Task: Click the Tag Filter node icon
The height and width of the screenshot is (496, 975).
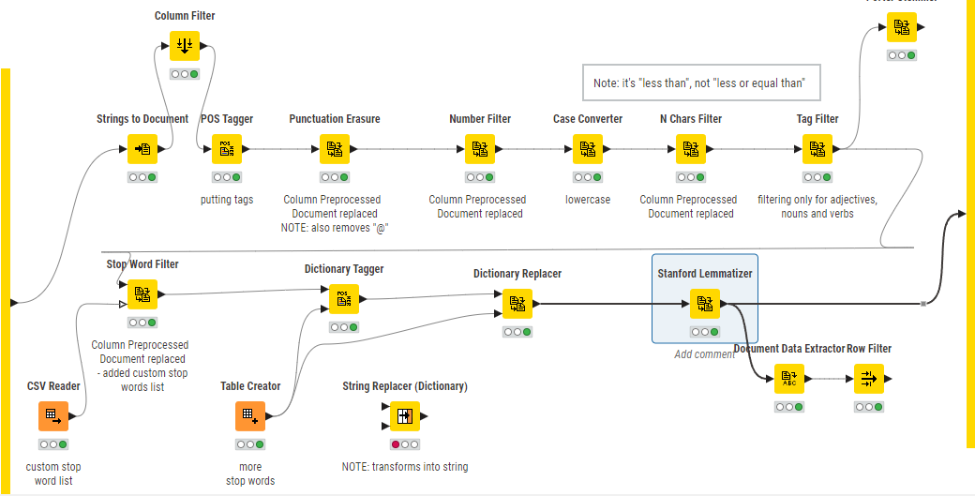Action: tap(817, 149)
